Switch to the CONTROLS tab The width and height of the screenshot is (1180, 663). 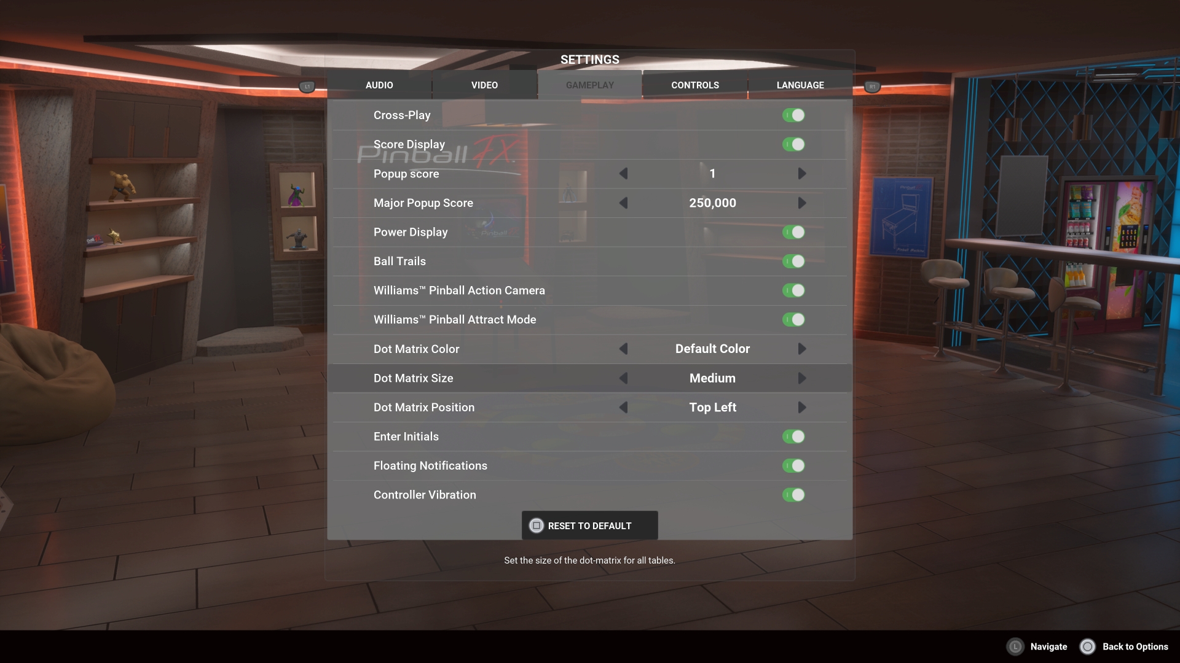coord(694,85)
